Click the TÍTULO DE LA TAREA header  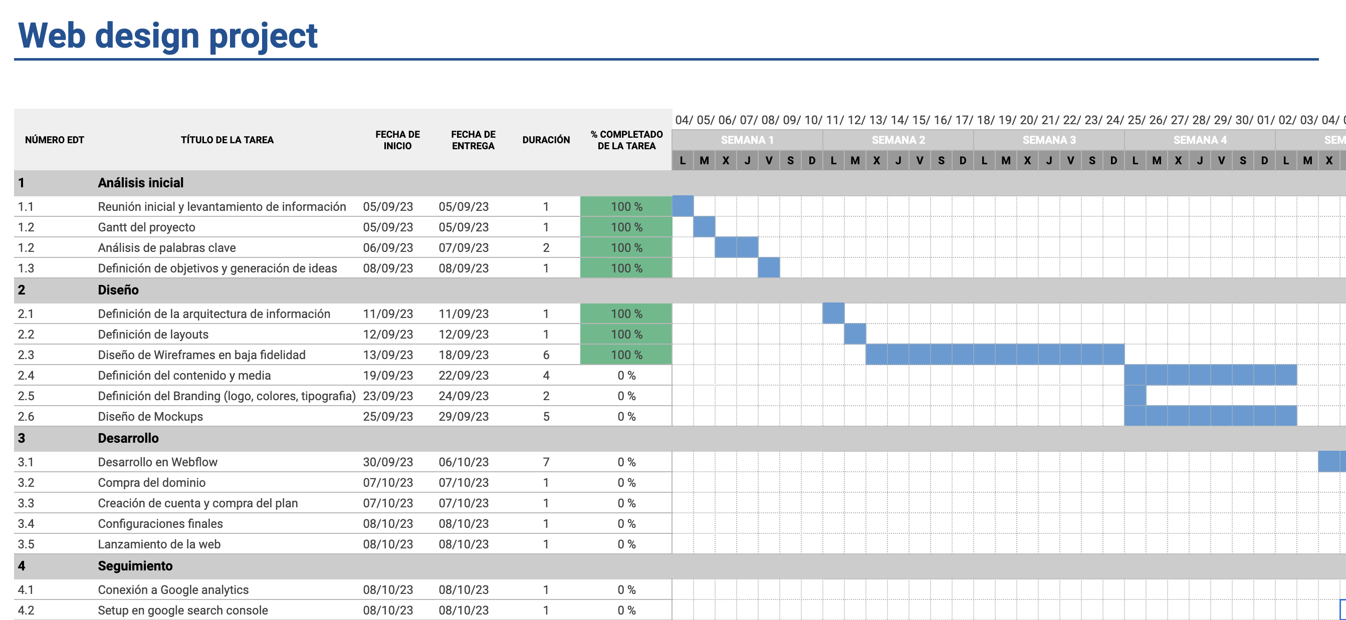click(x=228, y=140)
